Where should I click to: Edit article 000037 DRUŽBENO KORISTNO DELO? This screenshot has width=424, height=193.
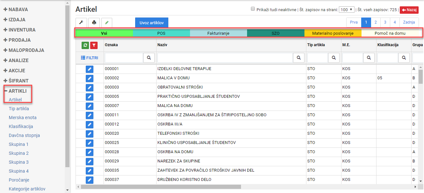pyautogui.click(x=90, y=180)
